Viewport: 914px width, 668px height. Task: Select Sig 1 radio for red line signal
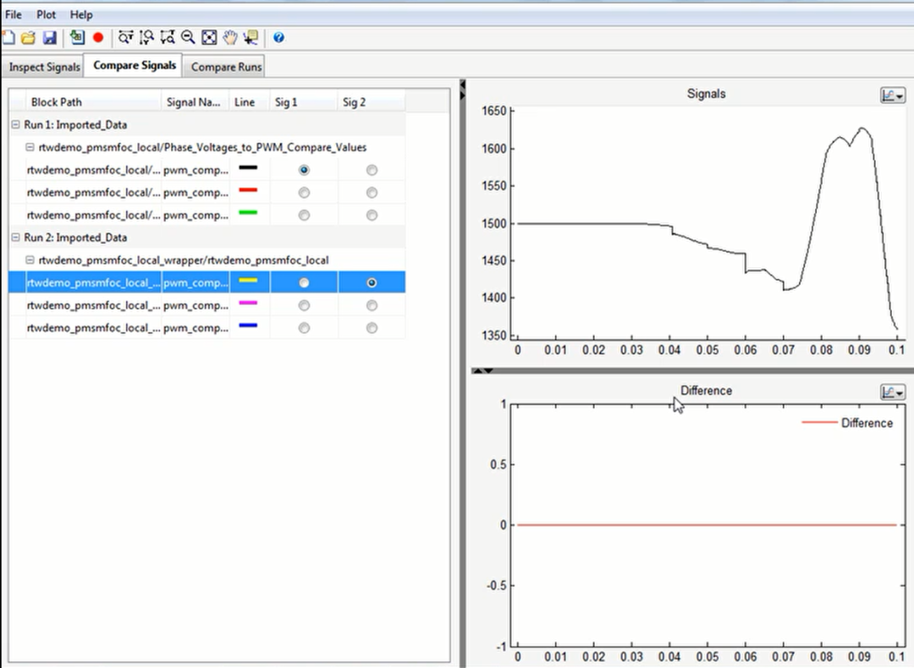pyautogui.click(x=304, y=193)
